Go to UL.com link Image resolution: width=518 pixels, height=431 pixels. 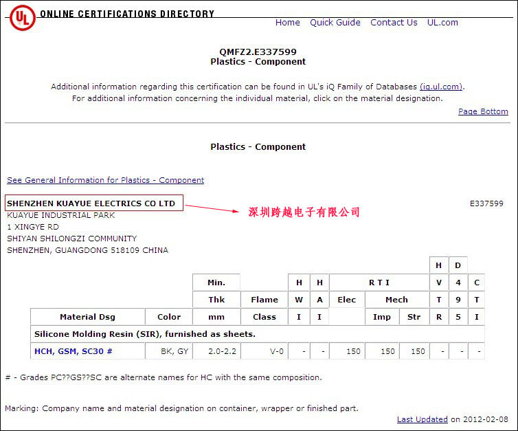point(442,23)
